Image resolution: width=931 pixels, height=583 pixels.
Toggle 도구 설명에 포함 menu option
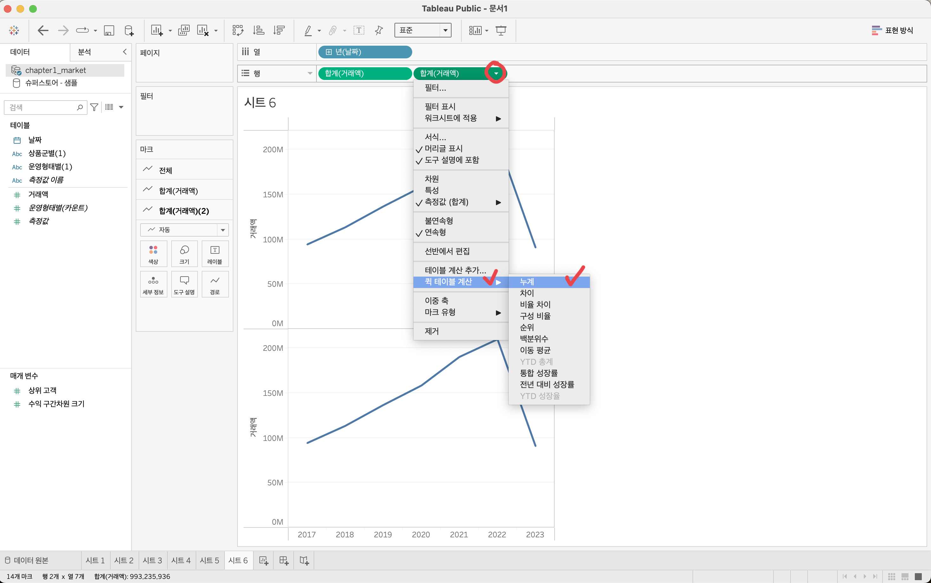point(451,160)
